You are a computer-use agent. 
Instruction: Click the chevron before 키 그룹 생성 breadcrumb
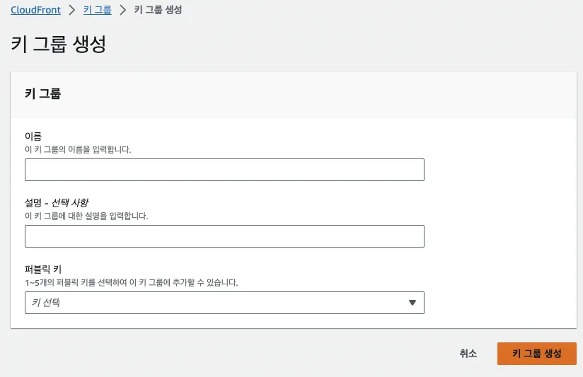tap(122, 10)
